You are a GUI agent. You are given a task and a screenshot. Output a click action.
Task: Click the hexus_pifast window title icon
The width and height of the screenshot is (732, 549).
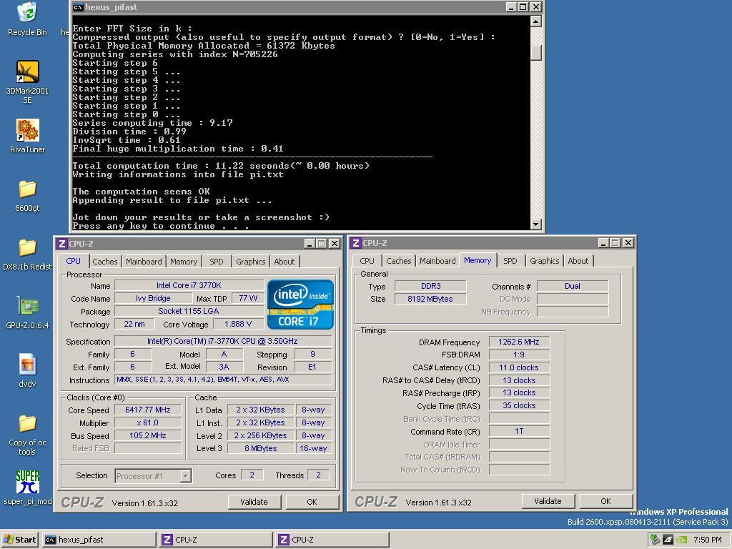[78, 7]
